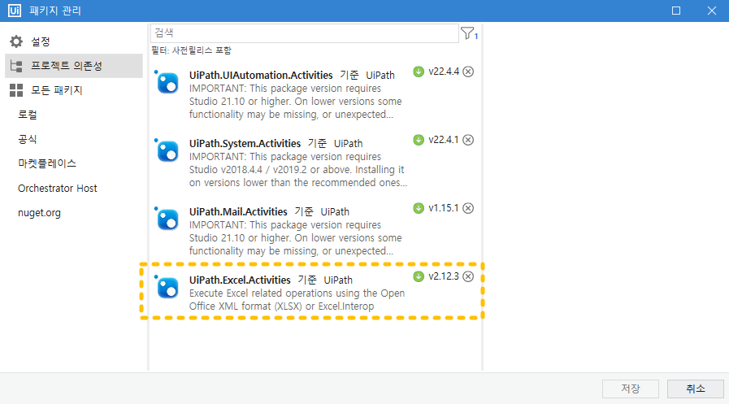Screen dimensions: 729x404
Task: Click the v2.12.3 version label
Action: click(444, 276)
